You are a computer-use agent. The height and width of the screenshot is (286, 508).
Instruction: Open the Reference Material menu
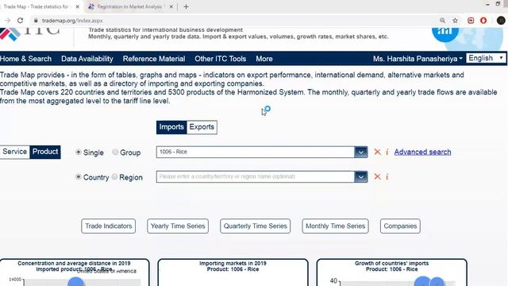click(x=154, y=59)
